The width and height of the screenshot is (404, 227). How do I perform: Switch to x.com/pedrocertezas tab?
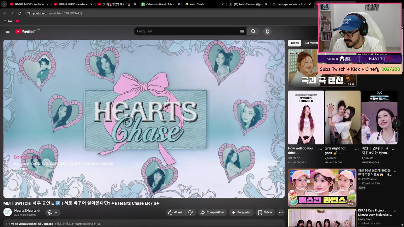coord(292,4)
